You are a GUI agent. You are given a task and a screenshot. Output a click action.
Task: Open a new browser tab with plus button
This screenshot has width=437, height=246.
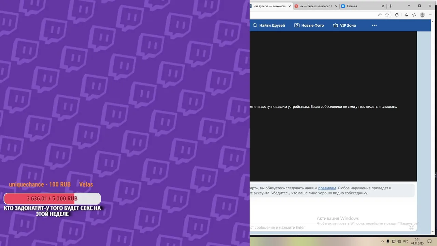(391, 6)
